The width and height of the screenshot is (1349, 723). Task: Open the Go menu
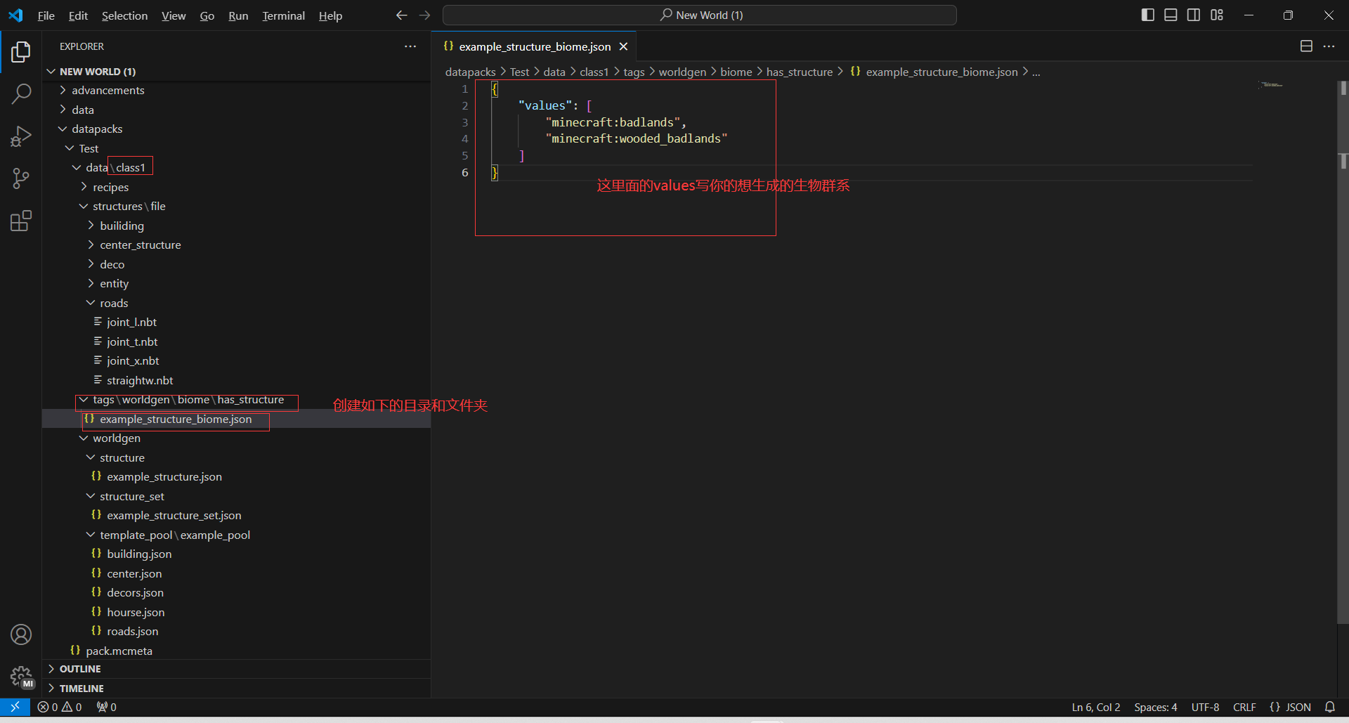coord(207,15)
